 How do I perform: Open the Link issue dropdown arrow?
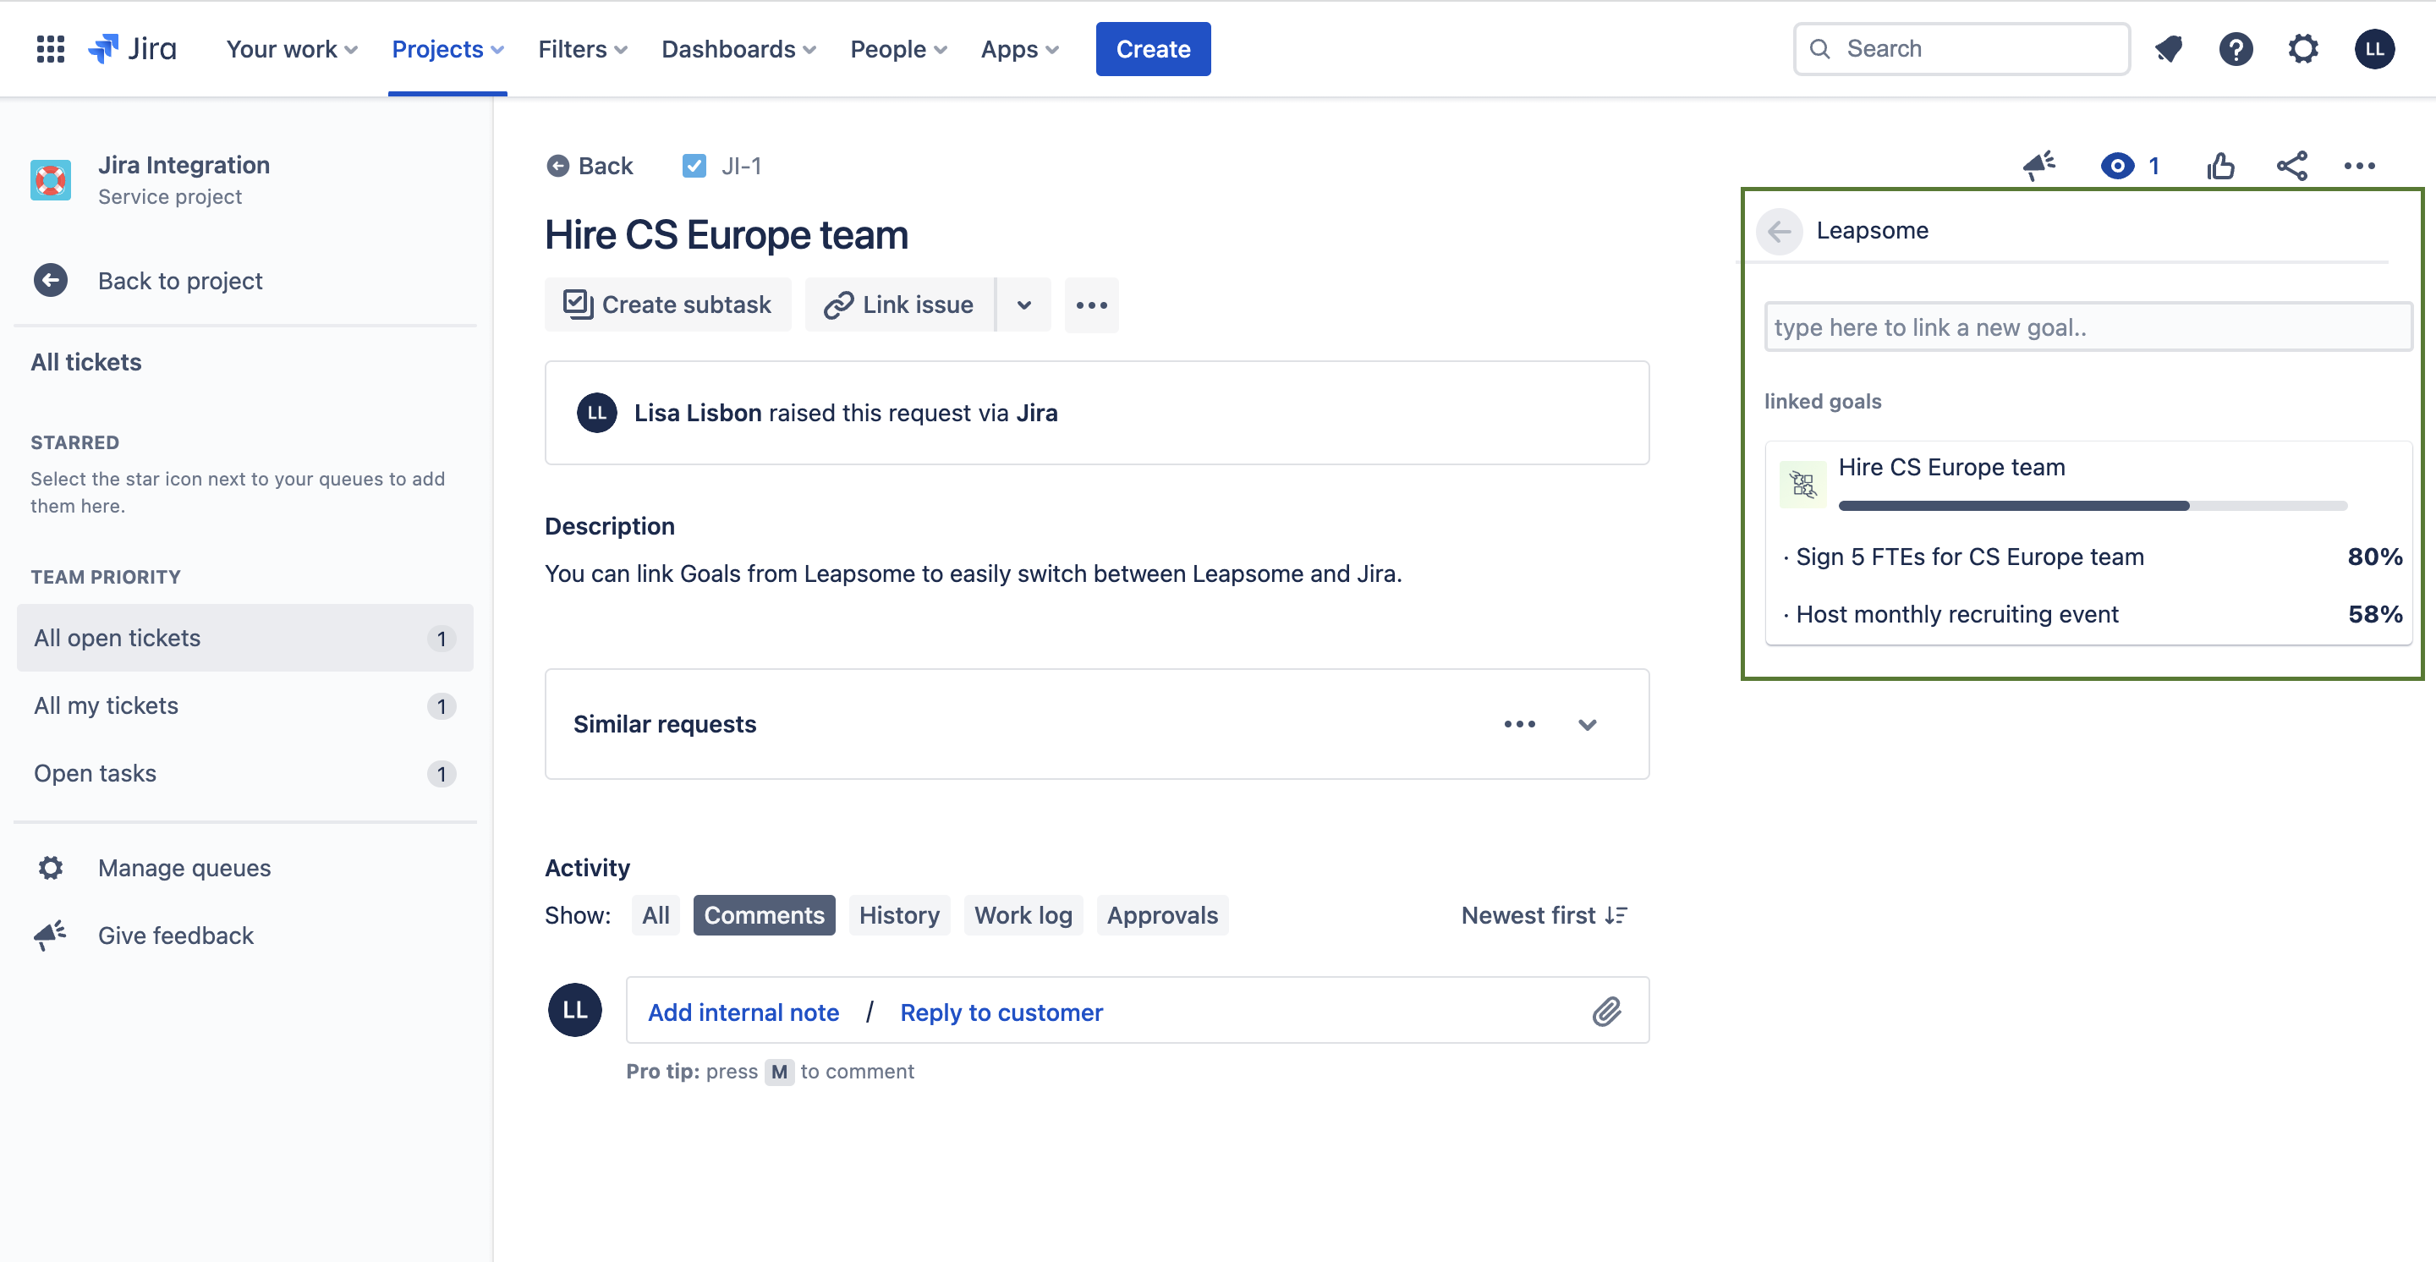(x=1023, y=305)
